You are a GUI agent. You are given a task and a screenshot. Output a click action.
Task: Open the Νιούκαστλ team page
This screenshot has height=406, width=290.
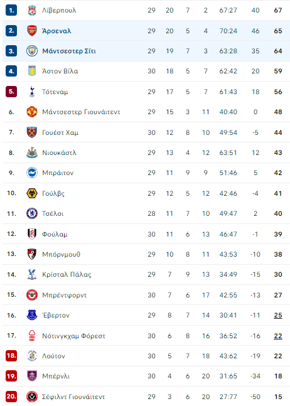click(x=59, y=152)
